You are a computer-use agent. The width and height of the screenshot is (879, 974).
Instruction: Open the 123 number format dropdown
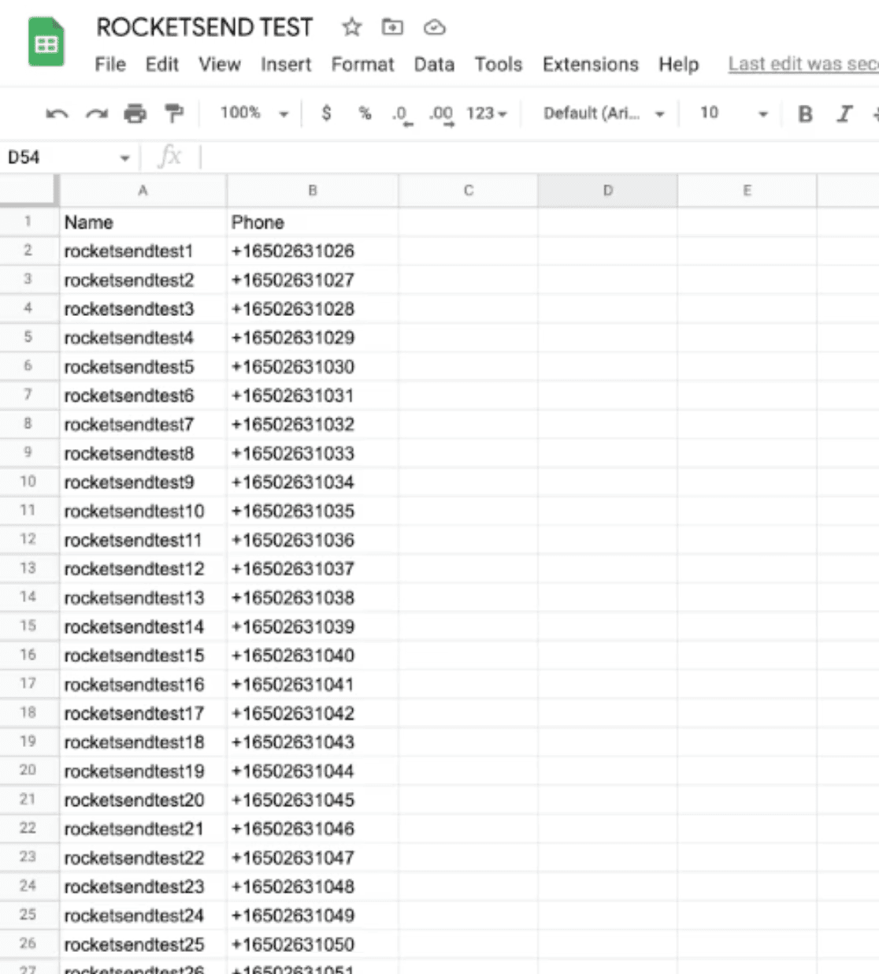(485, 113)
